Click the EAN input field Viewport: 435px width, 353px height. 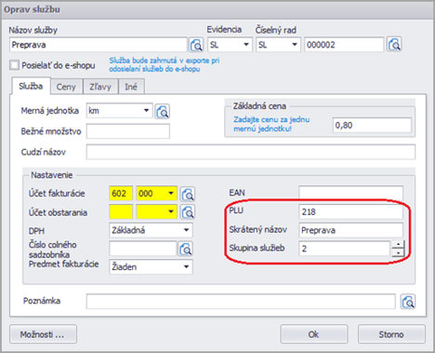[x=350, y=193]
